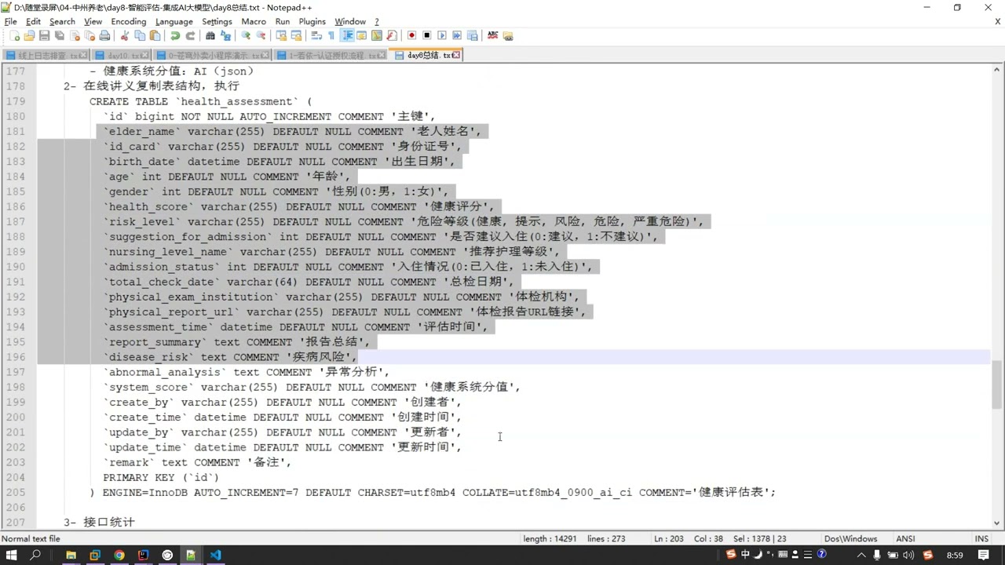
Task: Open the File menu
Action: (x=11, y=21)
